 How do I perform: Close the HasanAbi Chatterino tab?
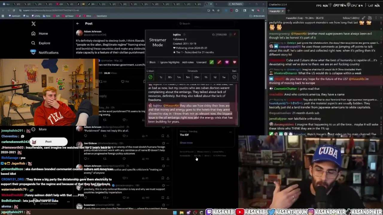(x=282, y=11)
